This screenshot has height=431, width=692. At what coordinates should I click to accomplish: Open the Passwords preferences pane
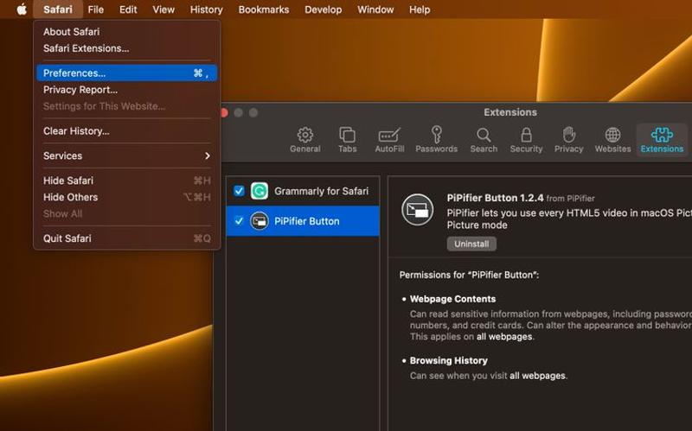pos(436,140)
